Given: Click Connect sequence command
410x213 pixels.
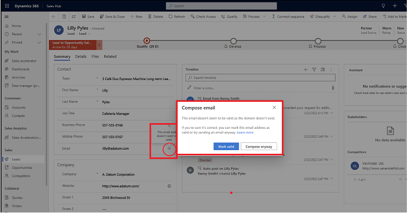Looking at the screenshot, I should pyautogui.click(x=288, y=17).
